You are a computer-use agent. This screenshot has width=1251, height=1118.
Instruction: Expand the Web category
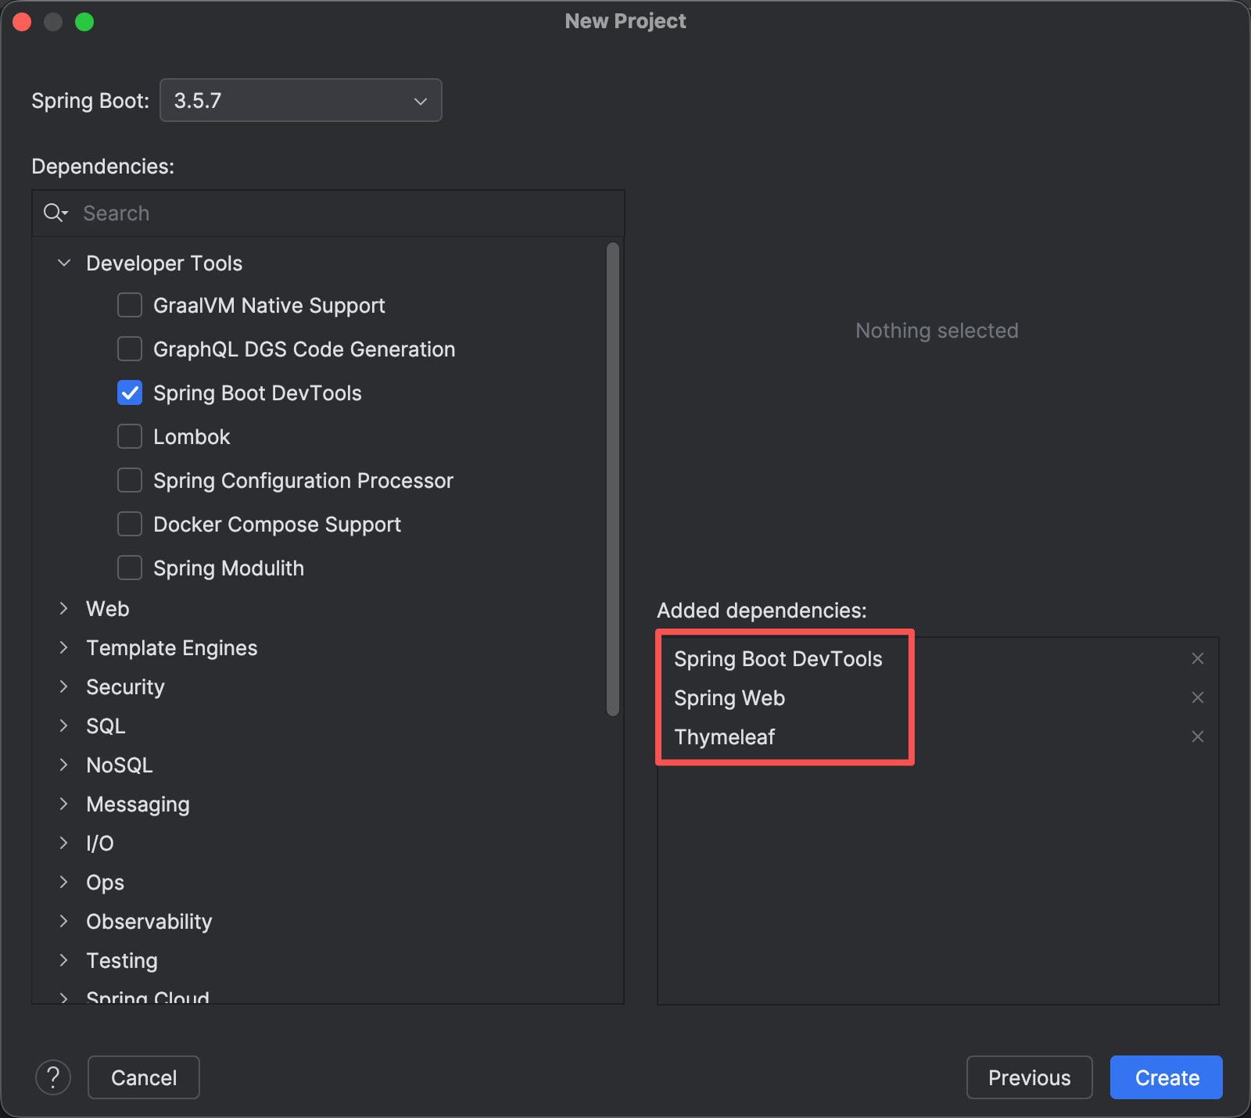tap(64, 608)
